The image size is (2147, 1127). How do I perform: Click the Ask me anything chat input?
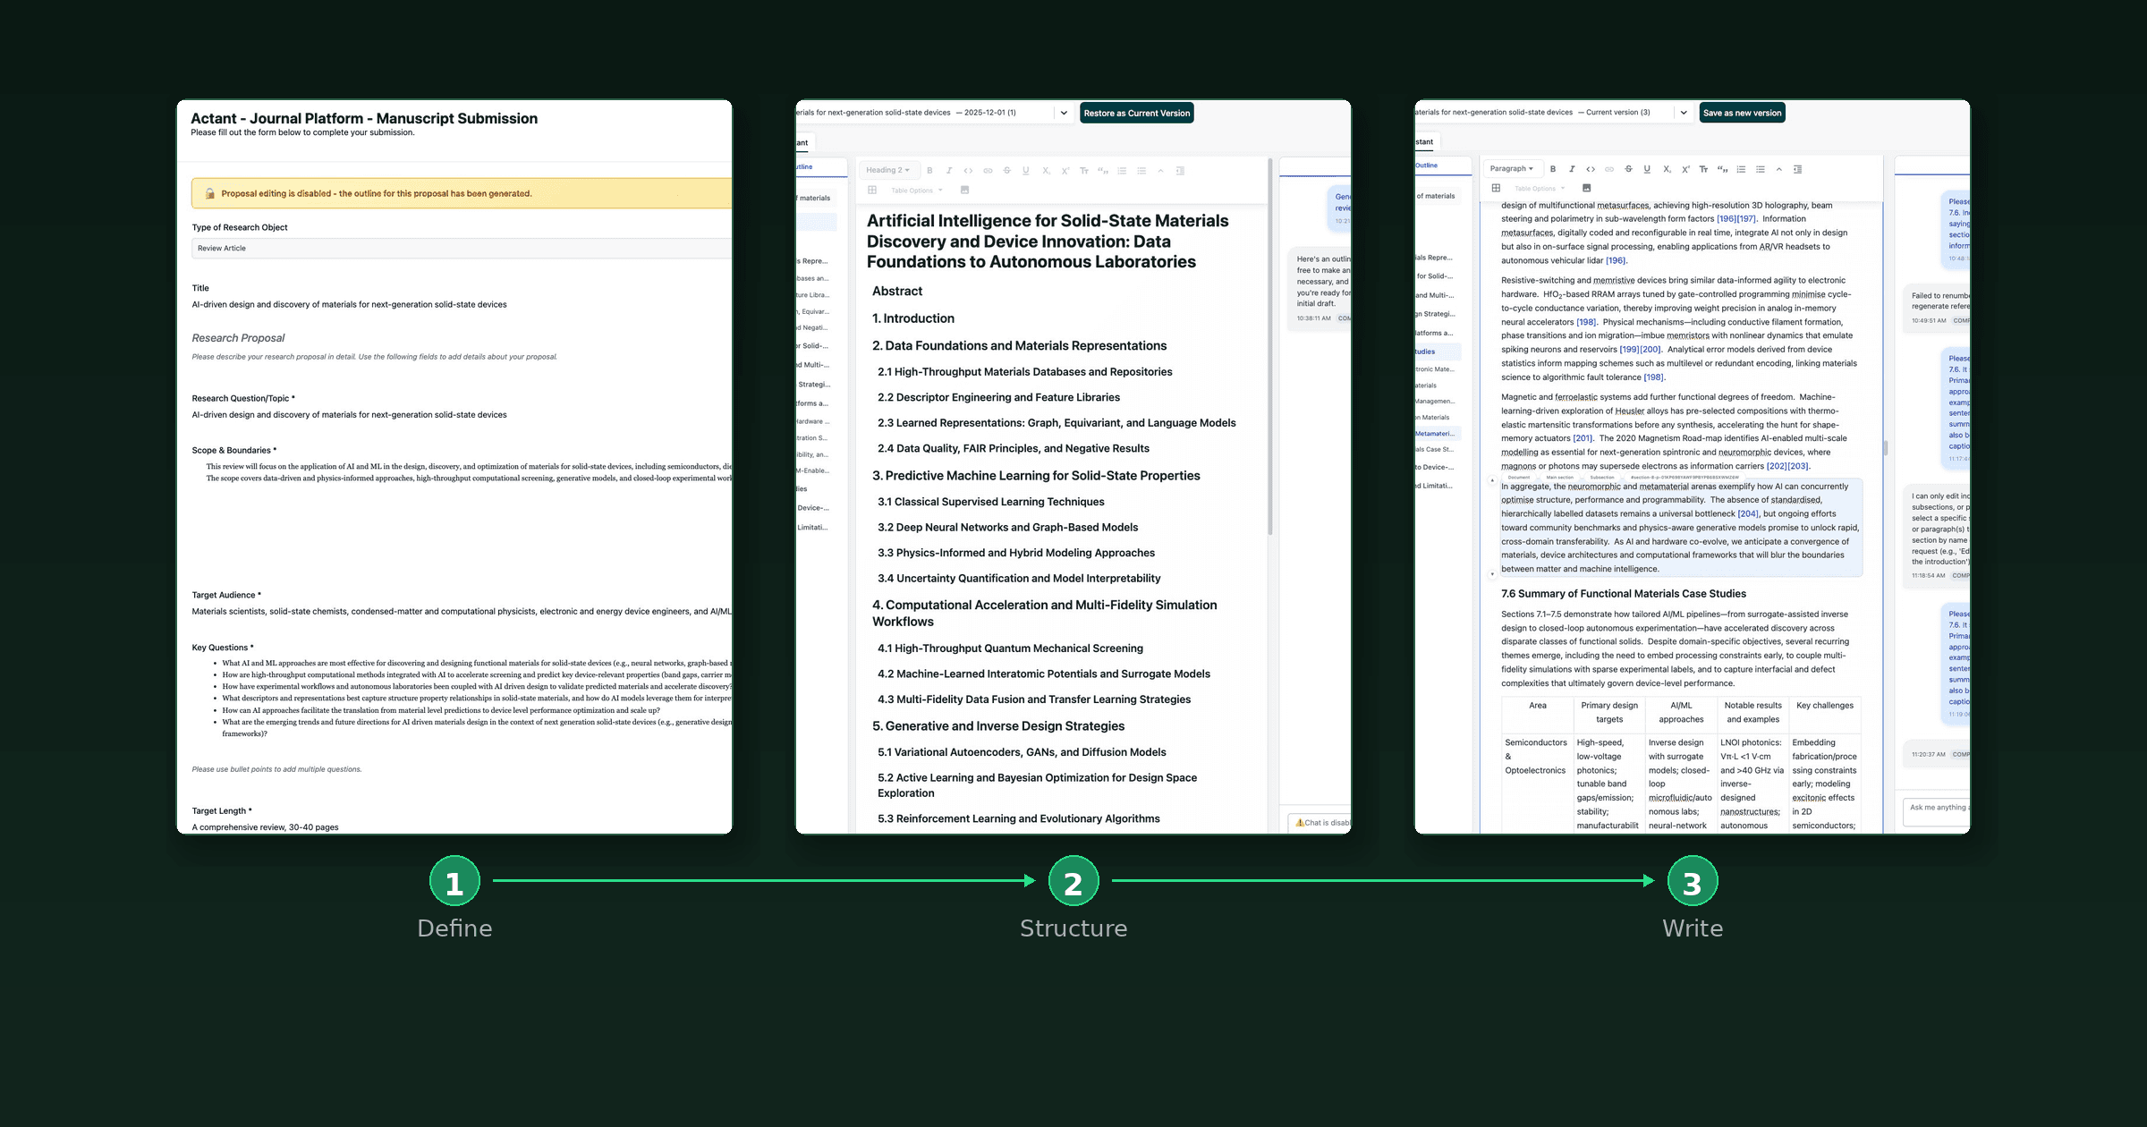click(1937, 808)
